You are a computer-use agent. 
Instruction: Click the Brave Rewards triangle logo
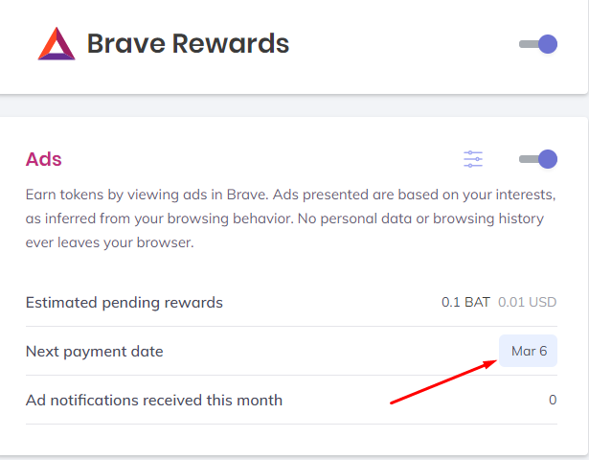pyautogui.click(x=56, y=44)
